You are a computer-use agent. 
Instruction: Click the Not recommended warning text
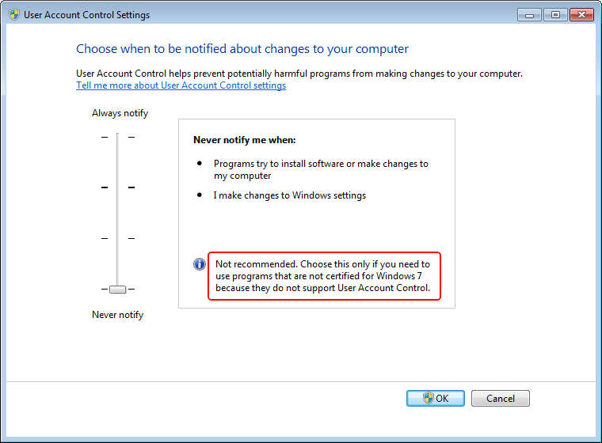[323, 276]
